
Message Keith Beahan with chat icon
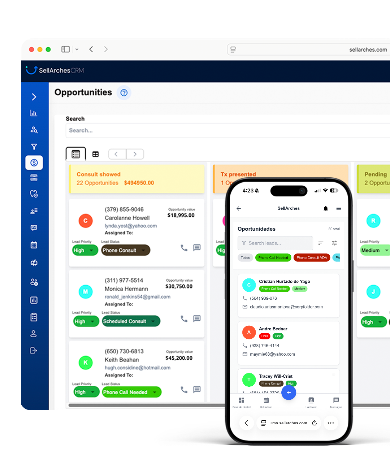pyautogui.click(x=197, y=389)
